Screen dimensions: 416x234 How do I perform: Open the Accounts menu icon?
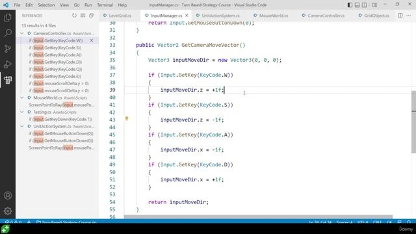(8, 196)
